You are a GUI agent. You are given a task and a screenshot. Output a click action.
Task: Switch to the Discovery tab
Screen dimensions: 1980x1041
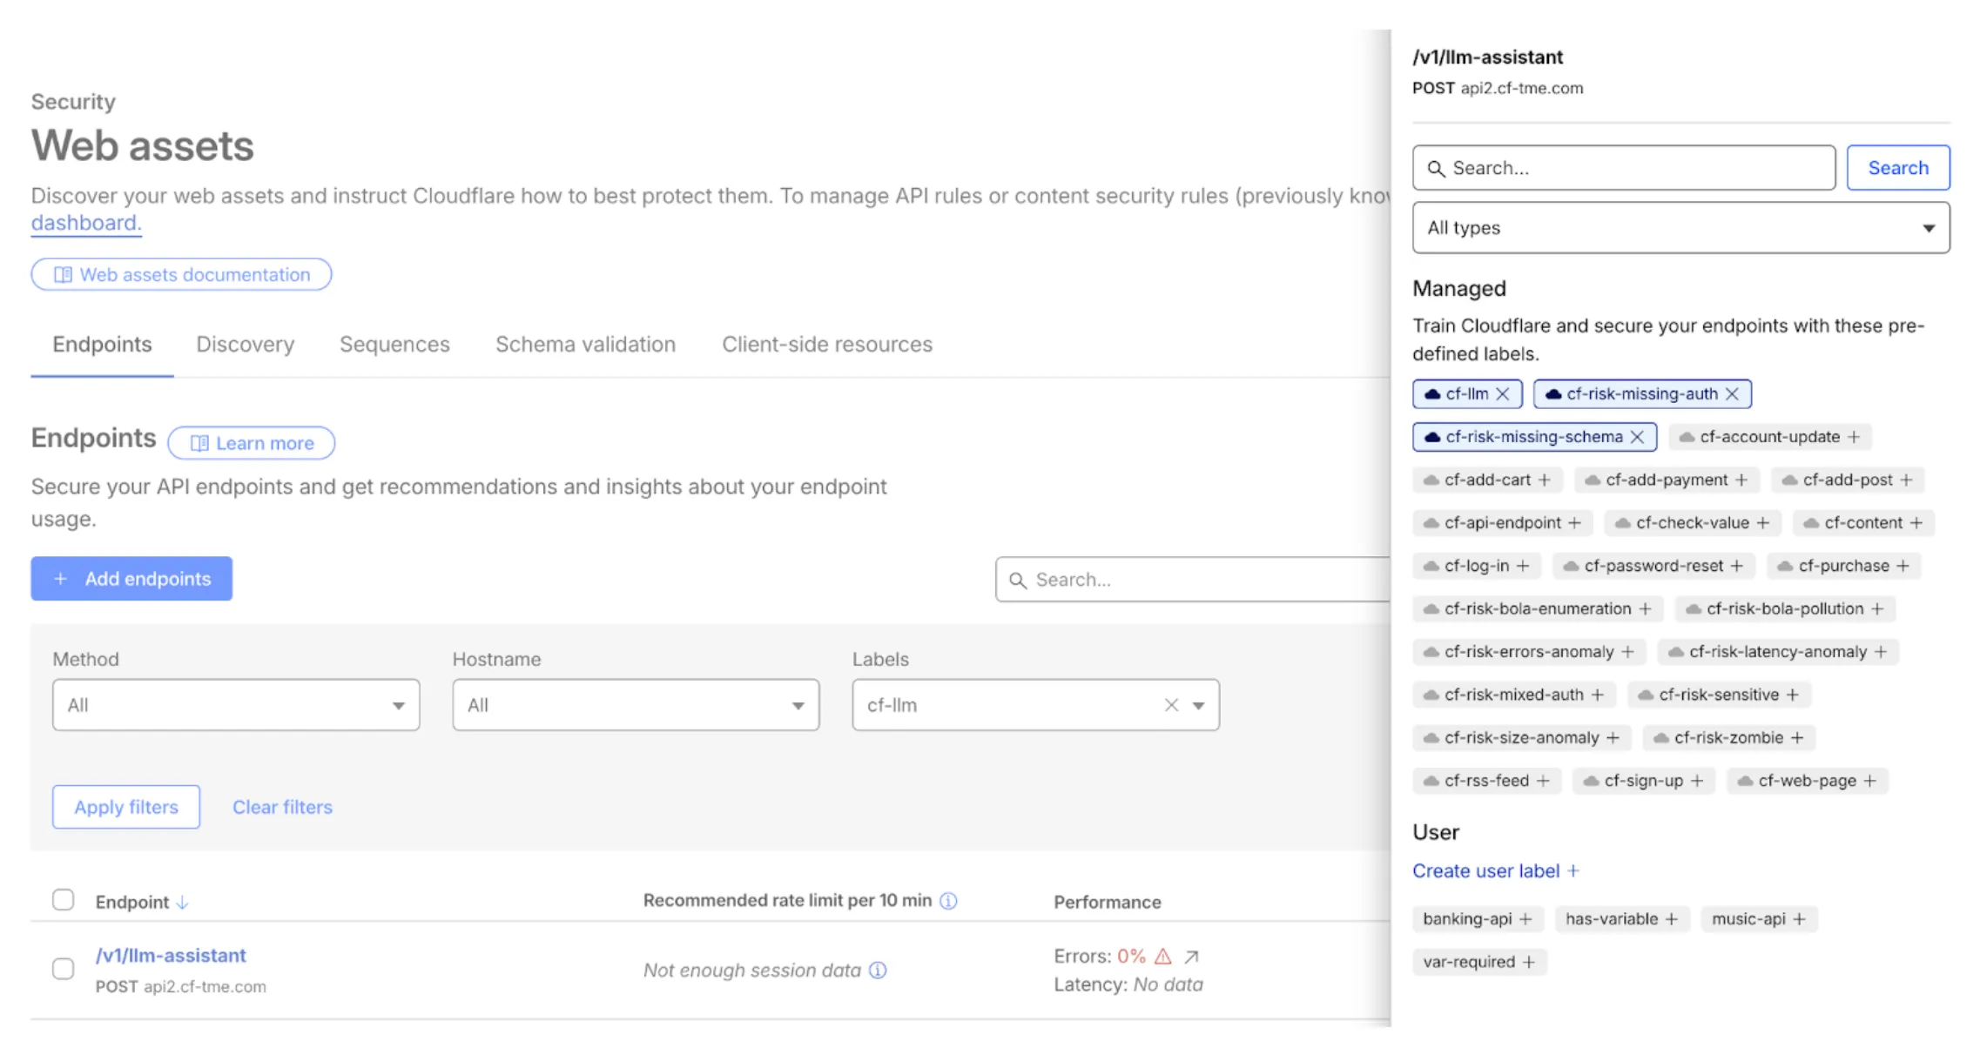(x=245, y=344)
